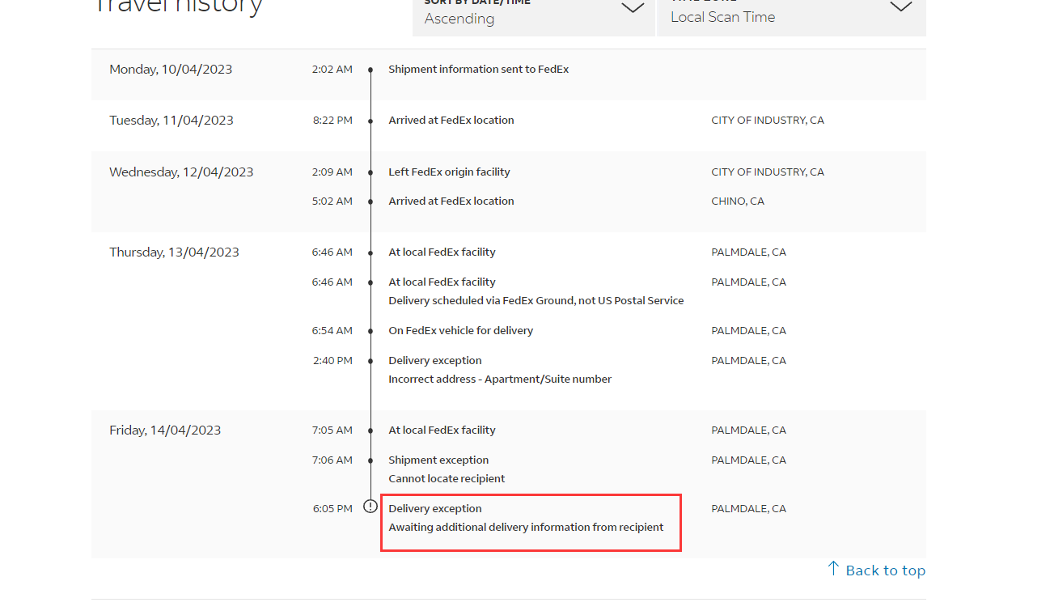
Task: Expand the chevron beside Local Scan Time
Action: click(900, 7)
